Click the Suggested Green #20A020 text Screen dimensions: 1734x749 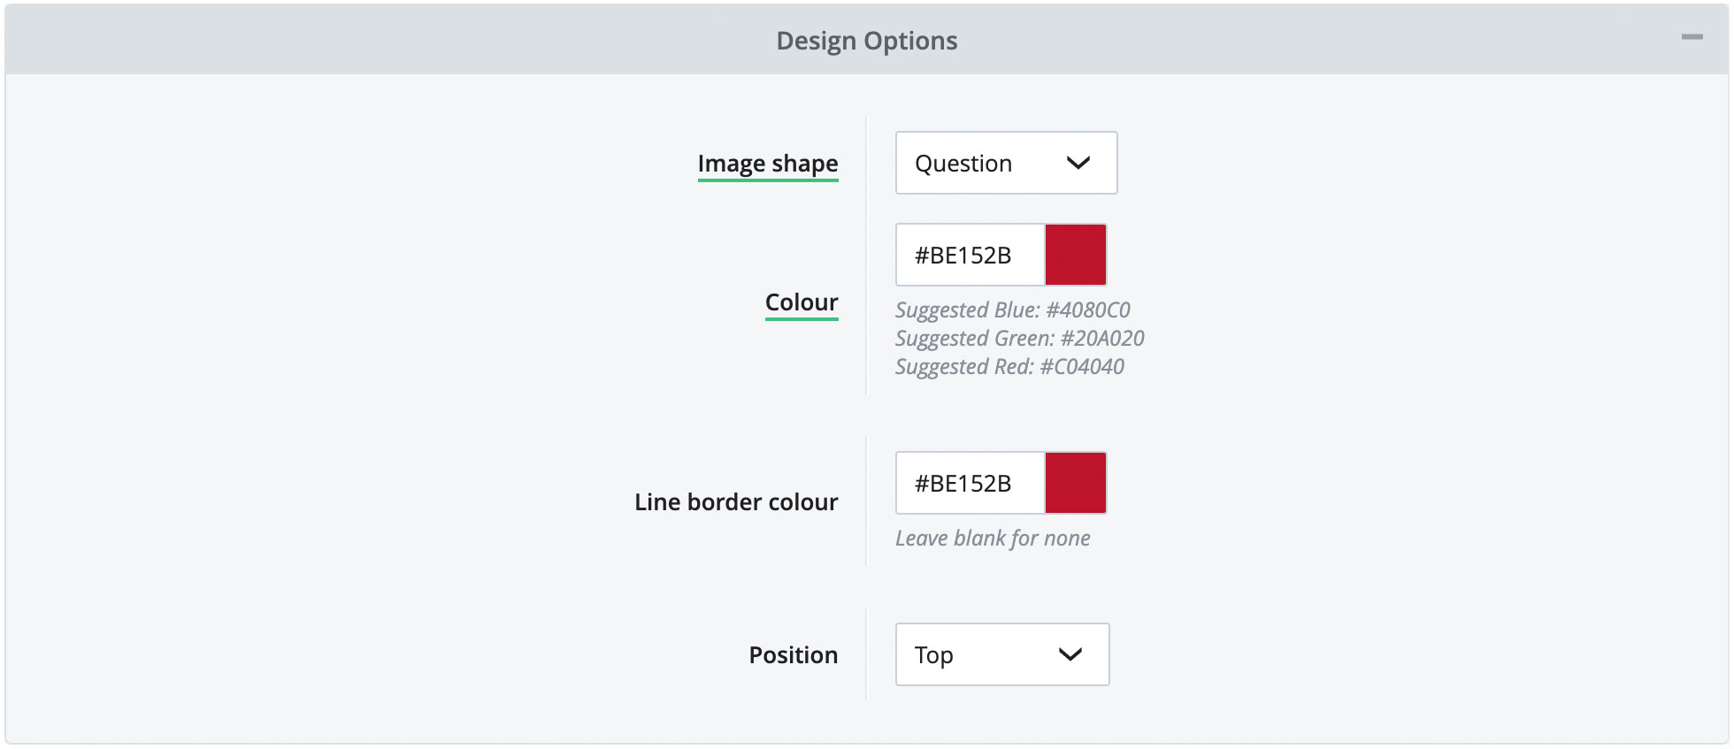pyautogui.click(x=1019, y=337)
